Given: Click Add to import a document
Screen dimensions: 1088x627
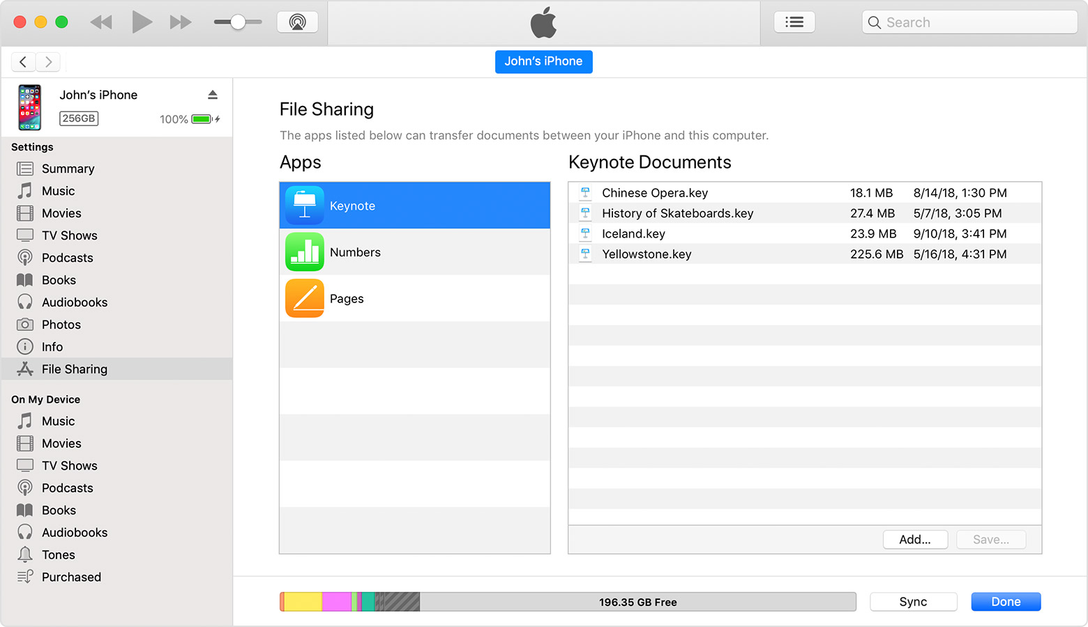Looking at the screenshot, I should point(915,539).
